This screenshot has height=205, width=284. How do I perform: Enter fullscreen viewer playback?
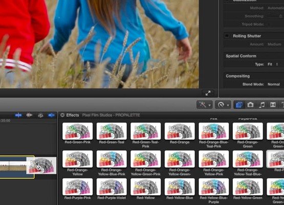pyautogui.click(x=208, y=93)
